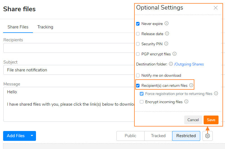Enable Encrypt incoming files checkbox
The image size is (225, 149).
pyautogui.click(x=142, y=102)
